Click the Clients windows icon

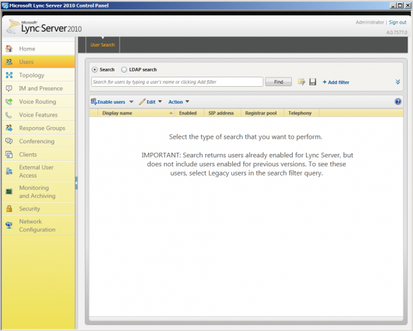point(9,155)
